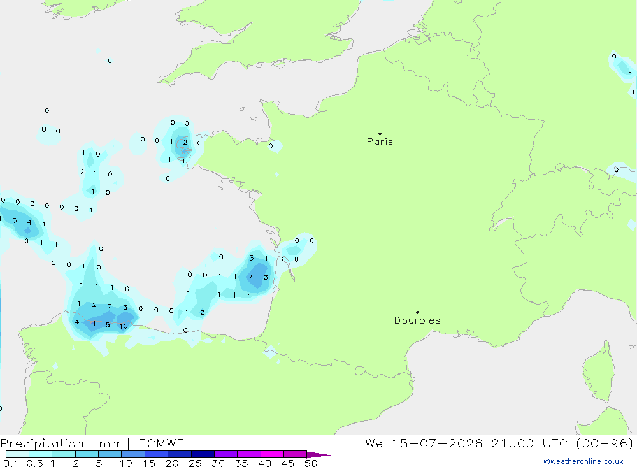The width and height of the screenshot is (637, 467).
Task: Click the 20–25 mm legend color swatch
Action: coord(179,454)
